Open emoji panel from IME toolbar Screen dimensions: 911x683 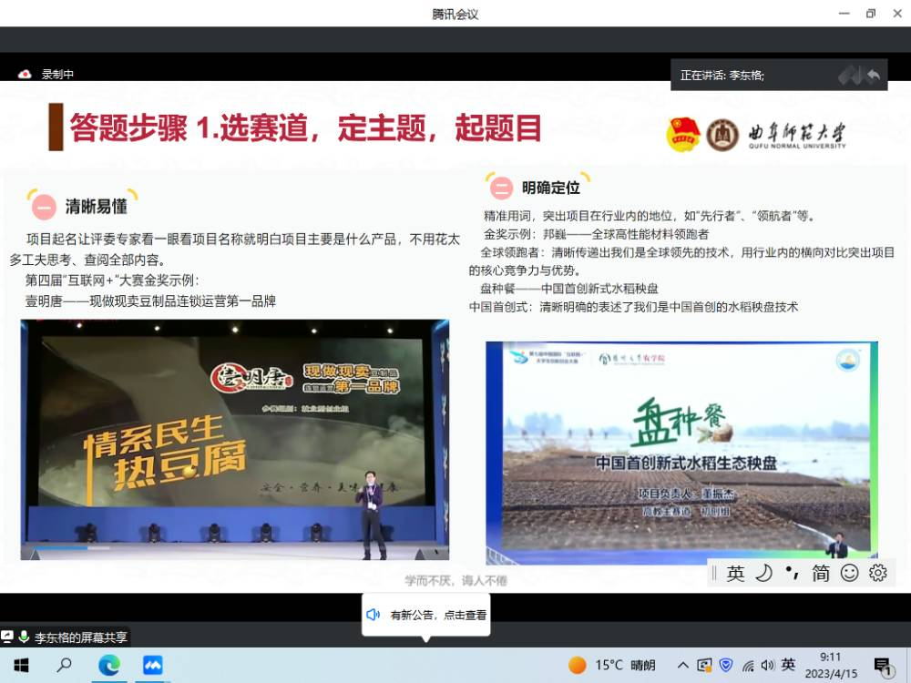(849, 573)
